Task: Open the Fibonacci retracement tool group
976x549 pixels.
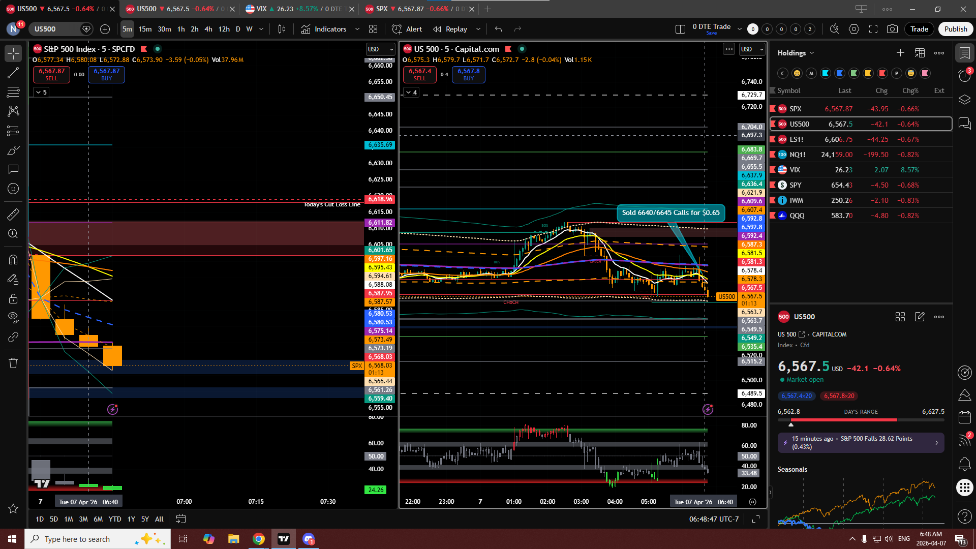Action: 13,92
